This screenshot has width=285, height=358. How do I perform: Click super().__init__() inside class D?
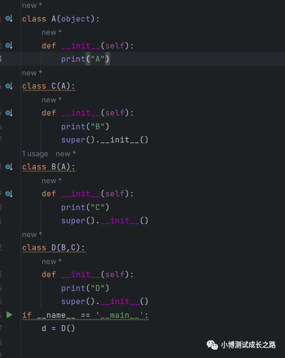click(x=105, y=302)
